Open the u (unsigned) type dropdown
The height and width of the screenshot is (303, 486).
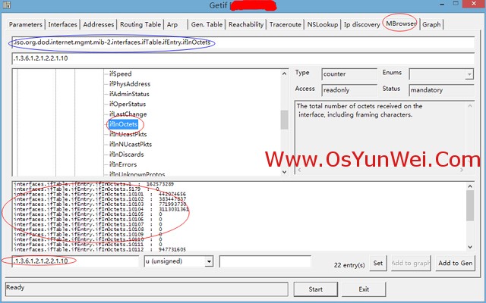coord(178,261)
